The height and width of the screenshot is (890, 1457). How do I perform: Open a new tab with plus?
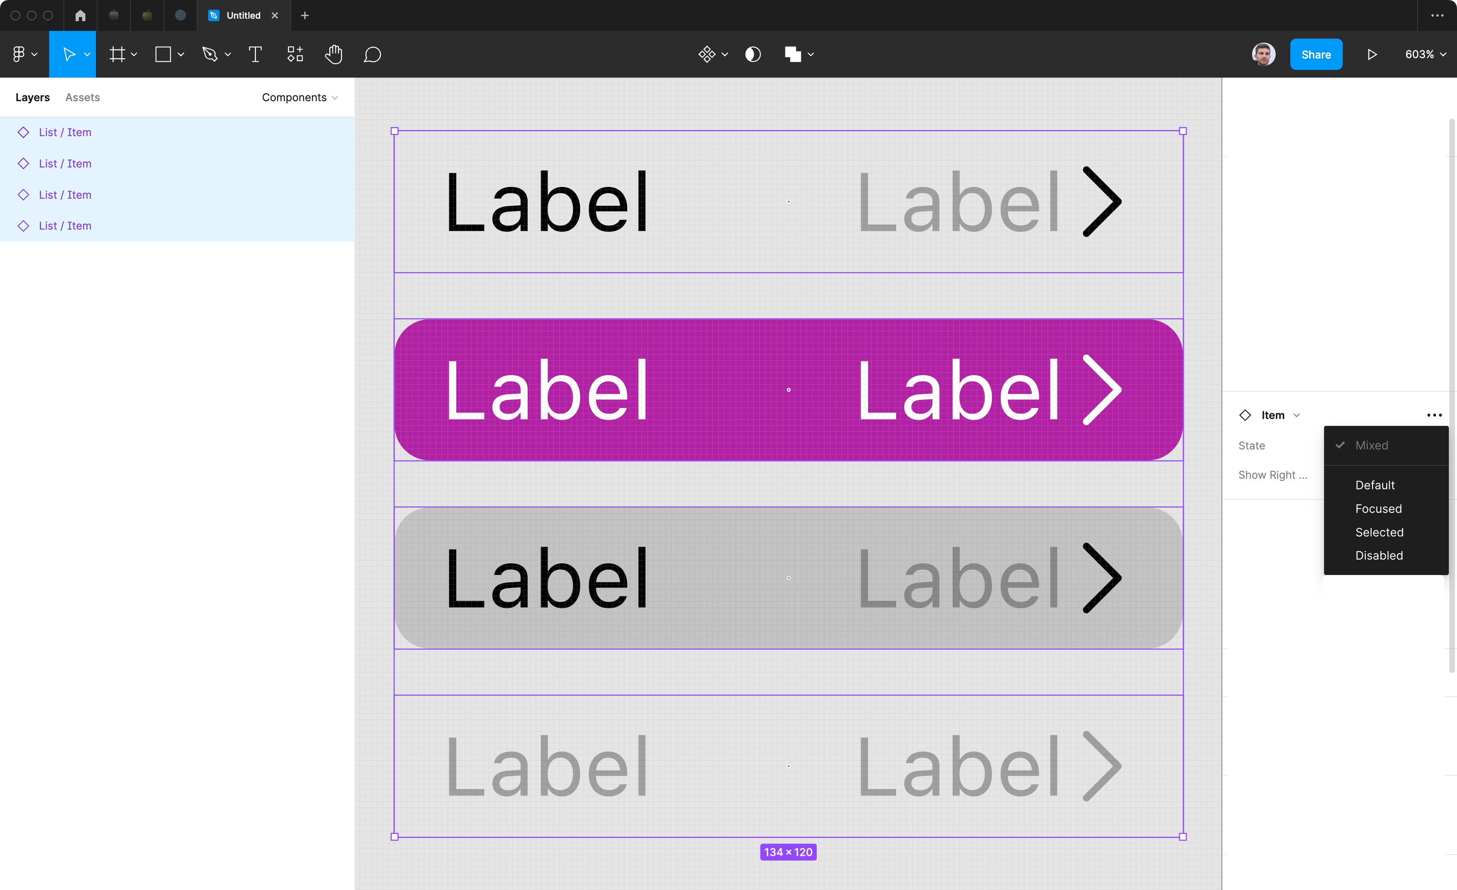click(305, 15)
